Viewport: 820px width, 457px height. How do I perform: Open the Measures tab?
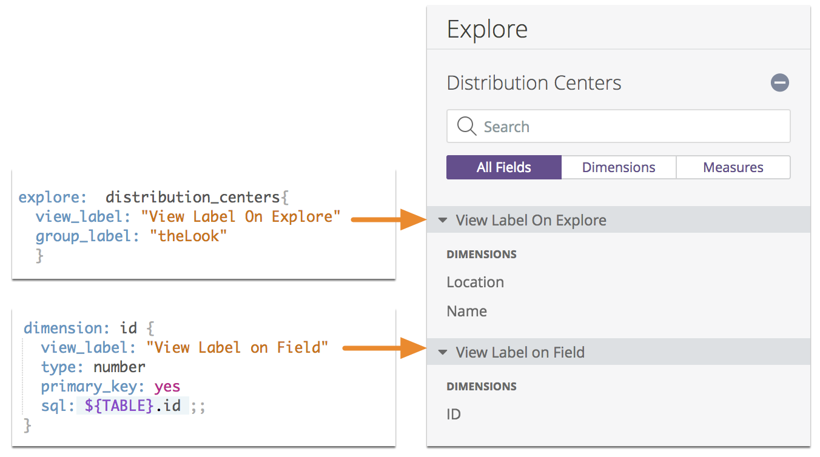tap(733, 167)
